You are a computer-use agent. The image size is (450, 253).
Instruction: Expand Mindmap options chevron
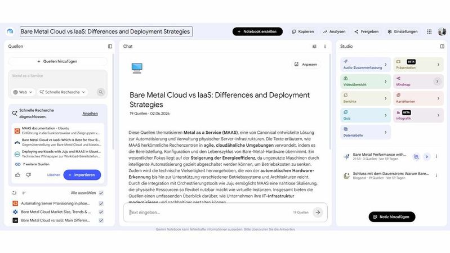[437, 82]
